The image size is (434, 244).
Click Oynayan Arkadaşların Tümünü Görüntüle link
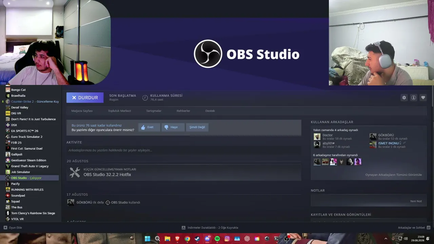pyautogui.click(x=393, y=175)
